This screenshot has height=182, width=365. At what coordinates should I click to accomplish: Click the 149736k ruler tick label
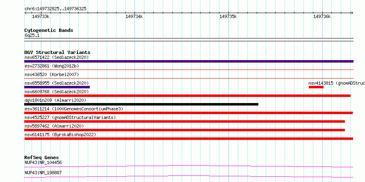(x=322, y=16)
